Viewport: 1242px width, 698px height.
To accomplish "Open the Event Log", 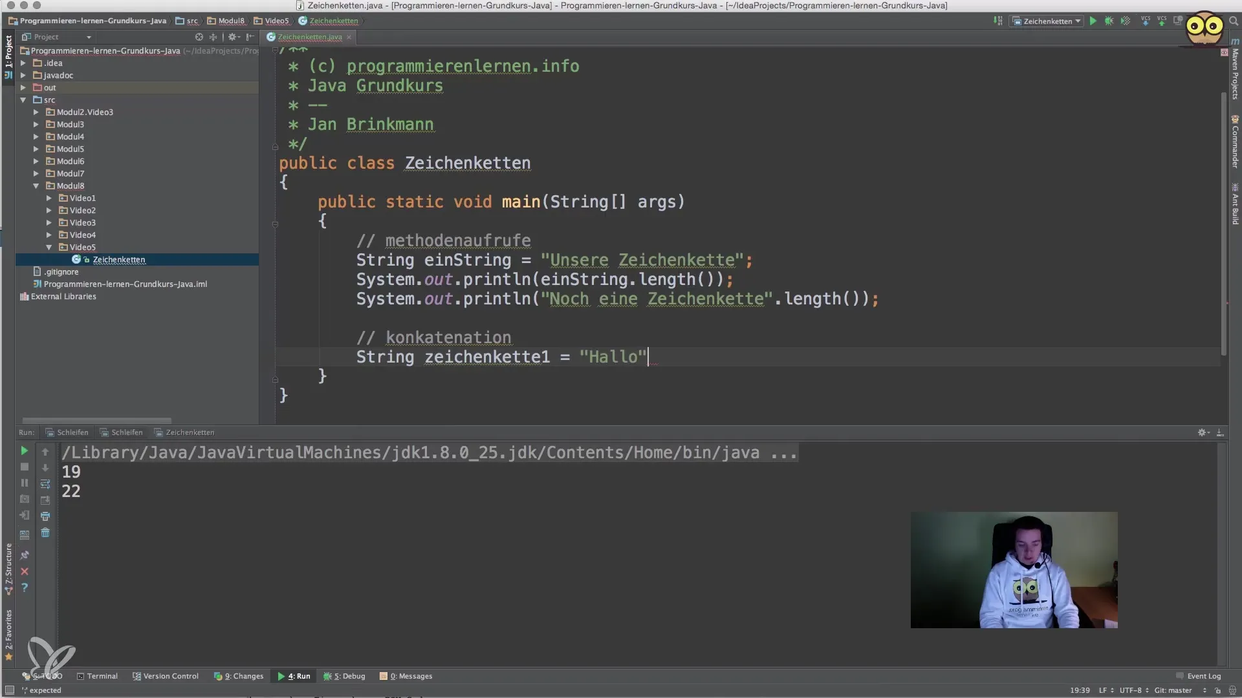I will pyautogui.click(x=1198, y=676).
